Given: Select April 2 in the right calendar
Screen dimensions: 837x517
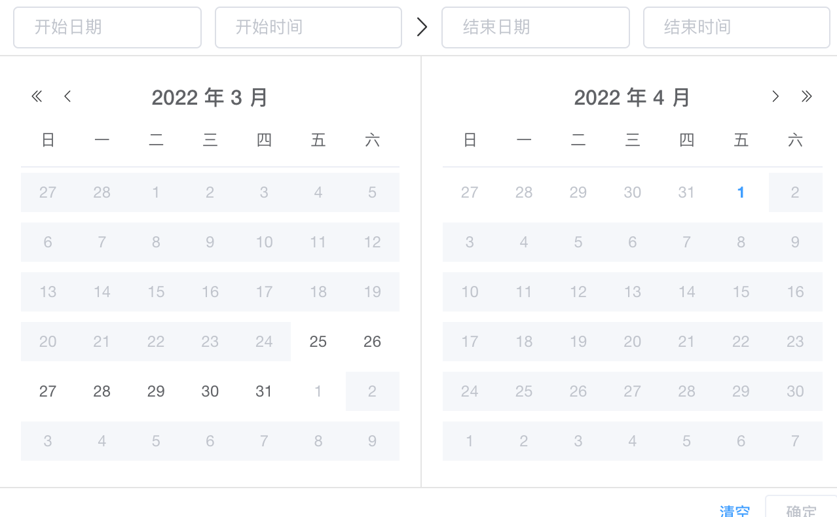Looking at the screenshot, I should point(795,192).
